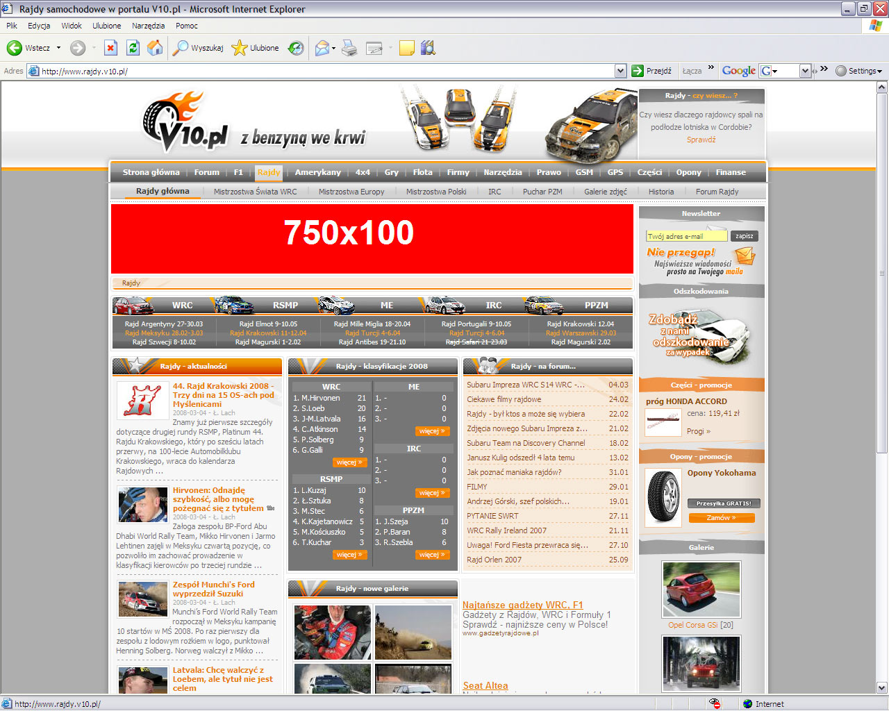This screenshot has width=889, height=711.
Task: Click the yellow note toolbar icon
Action: pyautogui.click(x=407, y=48)
